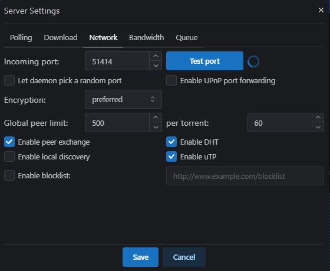Click the blocklist URL input field
Image resolution: width=330 pixels, height=271 pixels.
[x=245, y=176]
